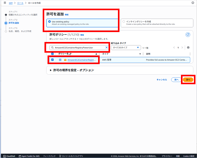This screenshot has height=158, width=197.
Task: Open CloudShell from the footer
Action: tap(9, 156)
